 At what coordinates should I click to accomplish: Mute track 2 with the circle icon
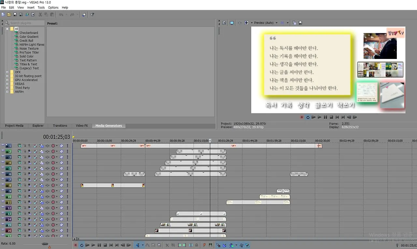[x=62, y=152]
